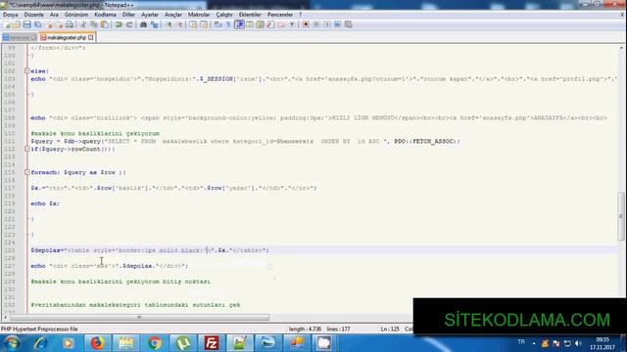Zoom in using the toolbar icon

(169, 24)
